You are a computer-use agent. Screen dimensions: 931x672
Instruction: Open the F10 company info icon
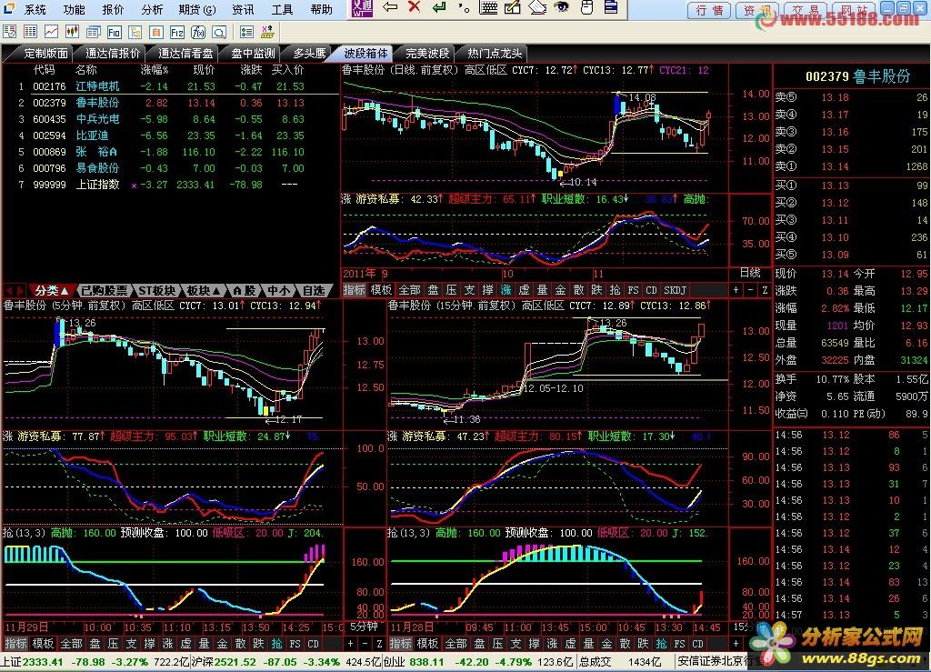click(114, 32)
